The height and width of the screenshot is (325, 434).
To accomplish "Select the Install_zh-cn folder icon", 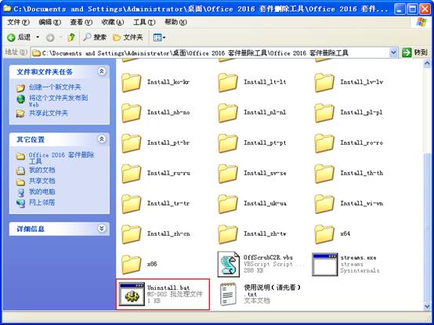I will [132, 234].
